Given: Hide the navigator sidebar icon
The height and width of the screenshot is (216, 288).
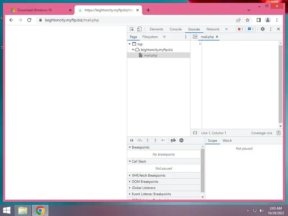Looking at the screenshot, I should click(195, 37).
